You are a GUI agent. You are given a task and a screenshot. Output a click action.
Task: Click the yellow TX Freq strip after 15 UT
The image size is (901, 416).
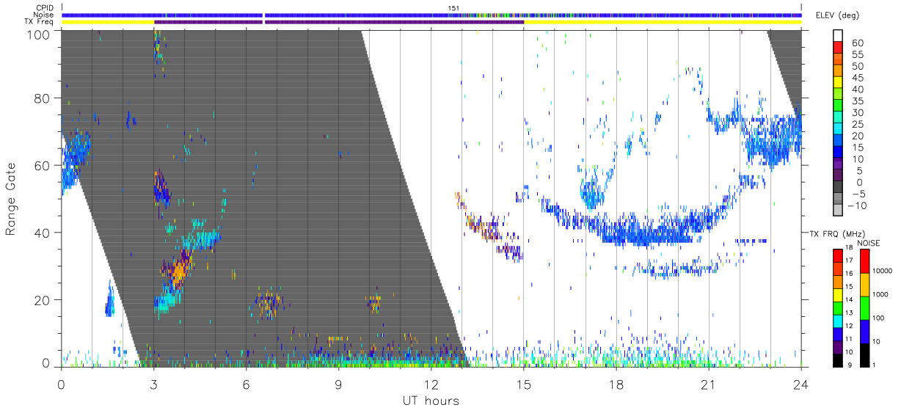[663, 22]
